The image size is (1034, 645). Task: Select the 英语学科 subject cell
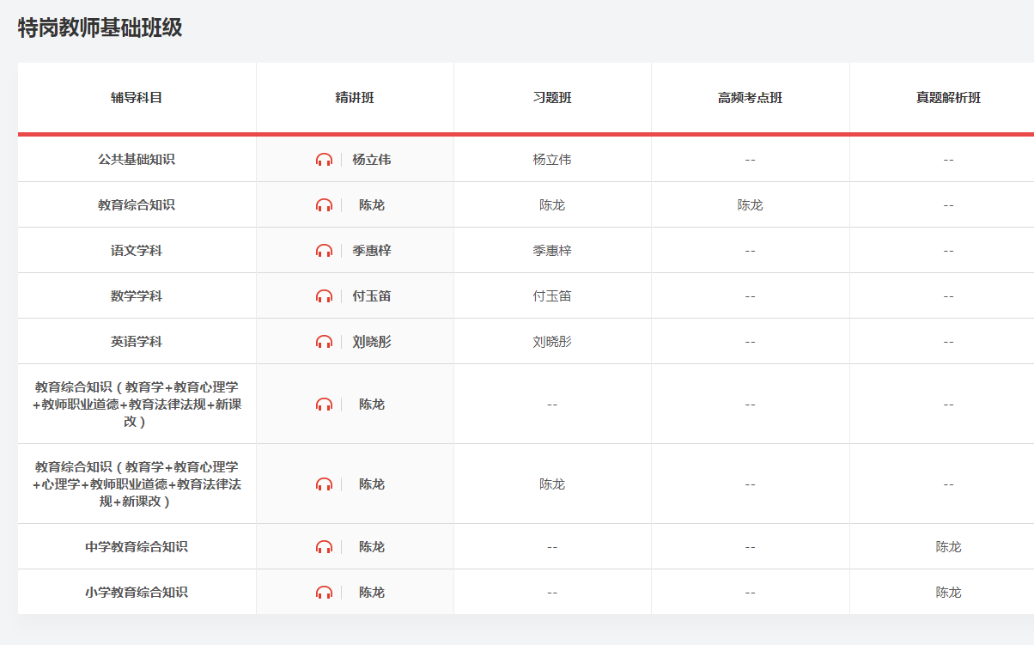(137, 342)
